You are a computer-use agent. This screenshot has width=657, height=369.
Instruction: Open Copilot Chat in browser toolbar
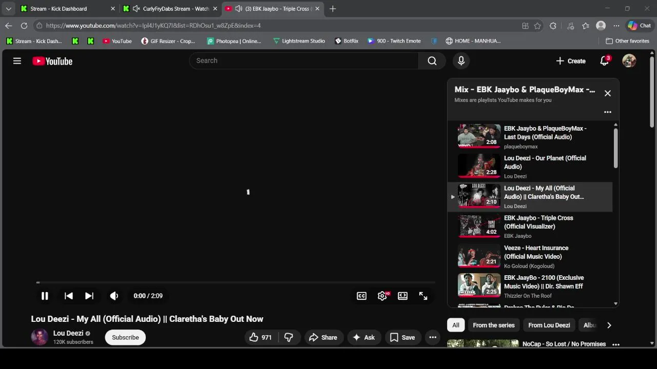(640, 26)
